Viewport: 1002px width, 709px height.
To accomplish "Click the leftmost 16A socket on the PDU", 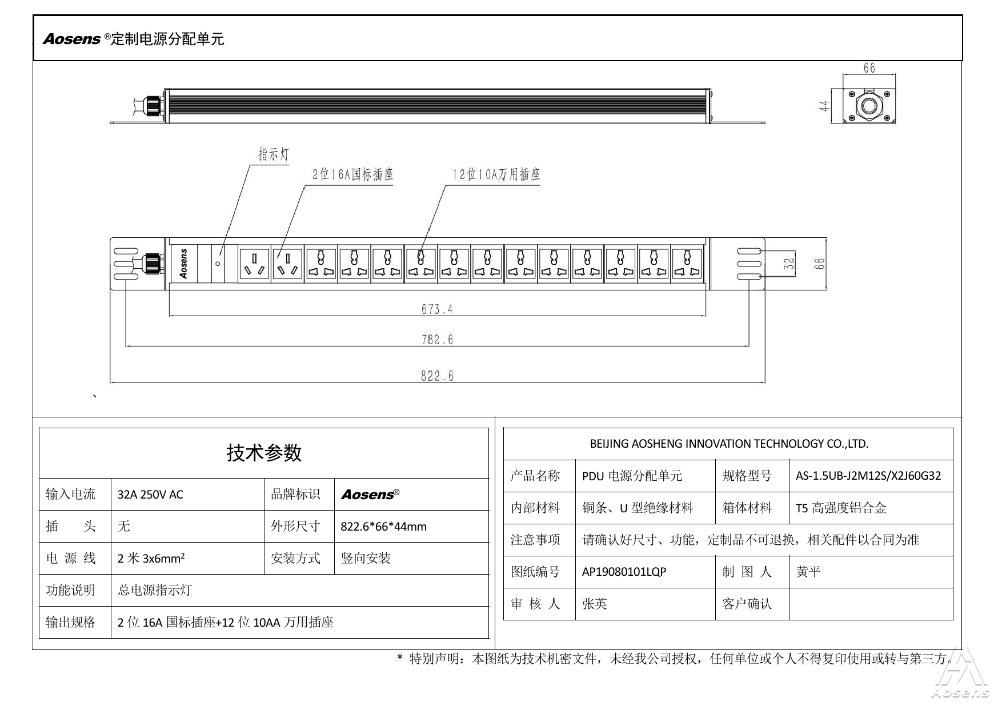I will click(x=254, y=264).
